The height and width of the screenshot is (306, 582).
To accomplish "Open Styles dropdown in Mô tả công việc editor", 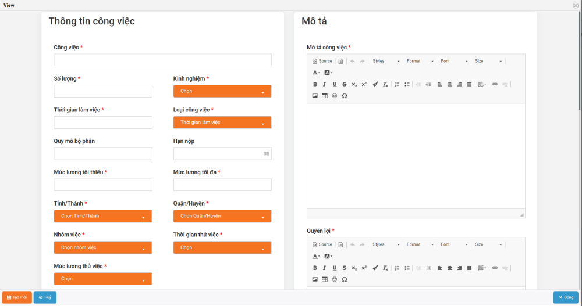I will click(386, 61).
